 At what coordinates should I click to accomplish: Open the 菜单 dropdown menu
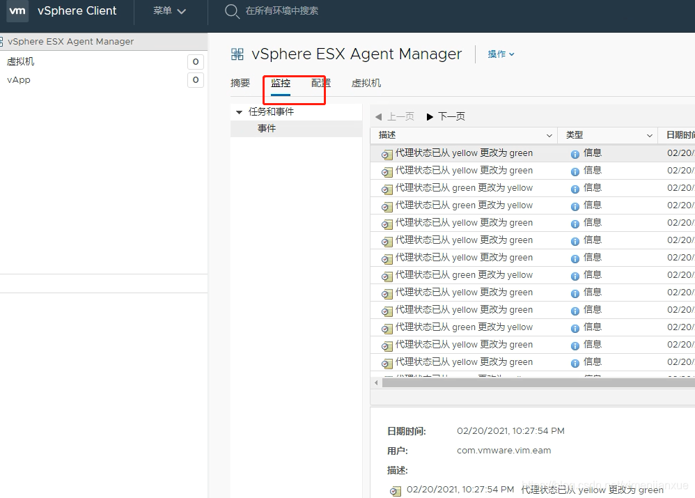point(169,11)
